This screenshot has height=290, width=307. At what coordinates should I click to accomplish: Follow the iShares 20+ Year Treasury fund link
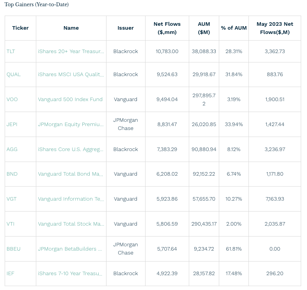click(71, 52)
